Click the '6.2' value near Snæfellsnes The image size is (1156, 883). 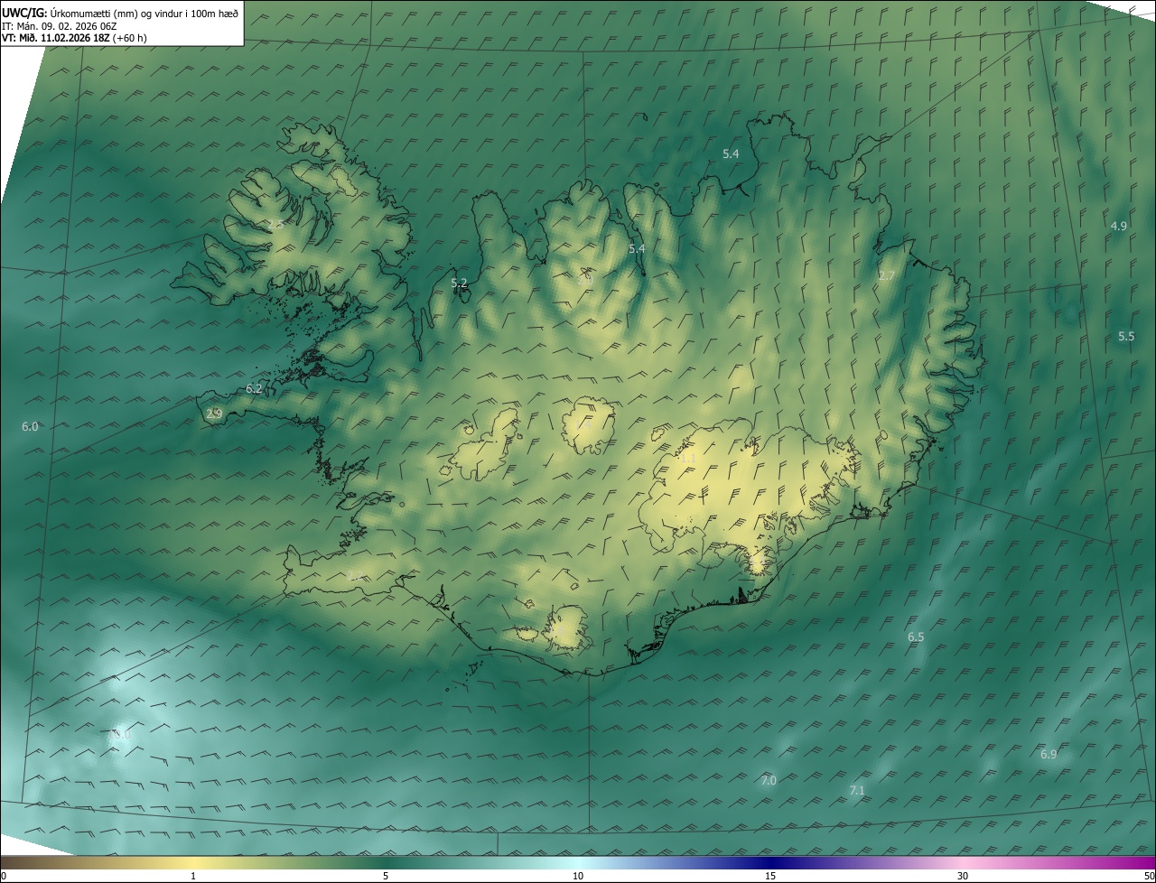click(254, 388)
